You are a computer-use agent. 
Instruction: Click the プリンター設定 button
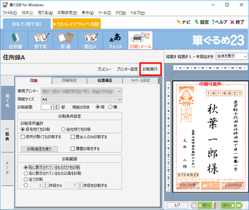tap(127, 69)
